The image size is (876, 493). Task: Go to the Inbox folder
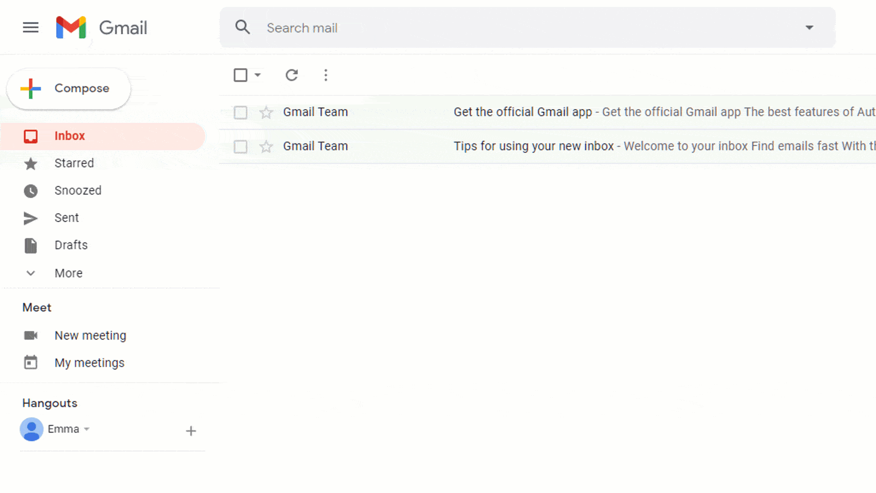pos(103,136)
